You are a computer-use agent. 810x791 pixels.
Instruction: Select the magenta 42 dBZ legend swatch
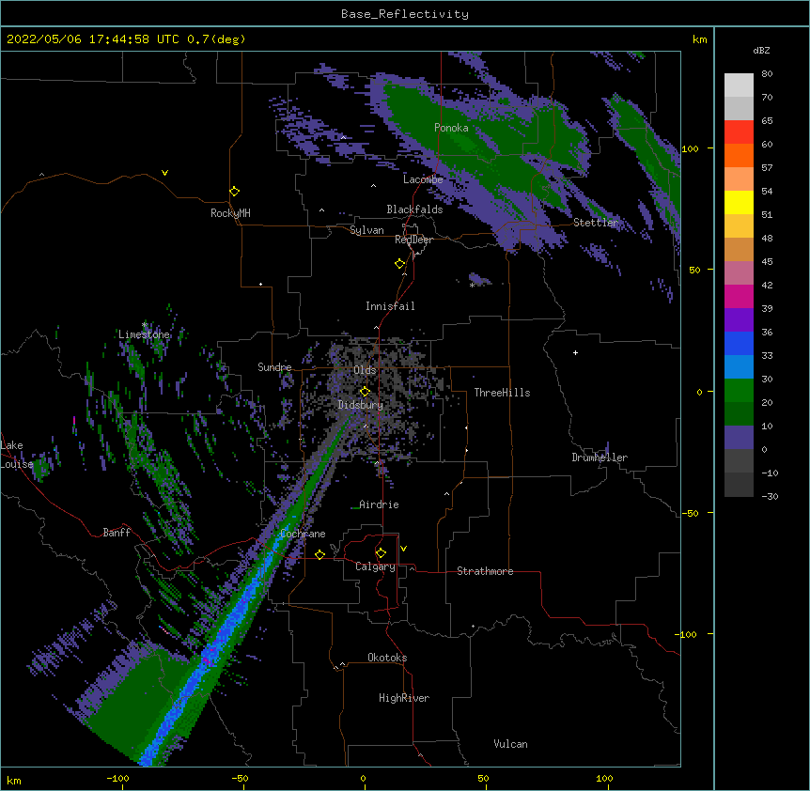click(x=739, y=296)
